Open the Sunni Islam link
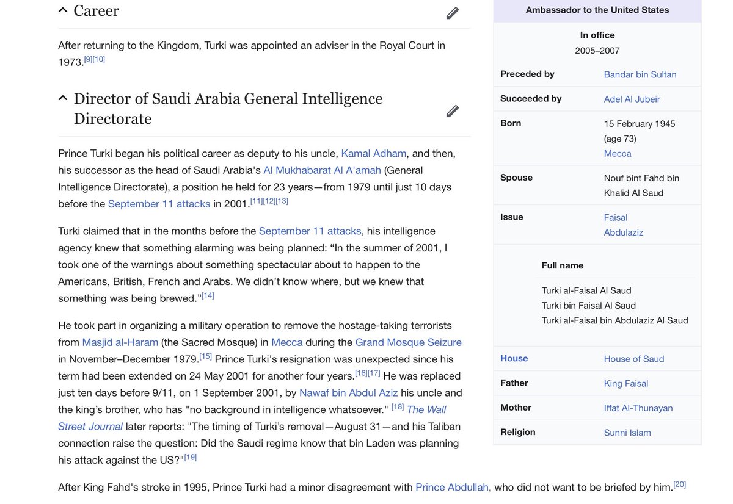The image size is (733, 504). tap(627, 433)
